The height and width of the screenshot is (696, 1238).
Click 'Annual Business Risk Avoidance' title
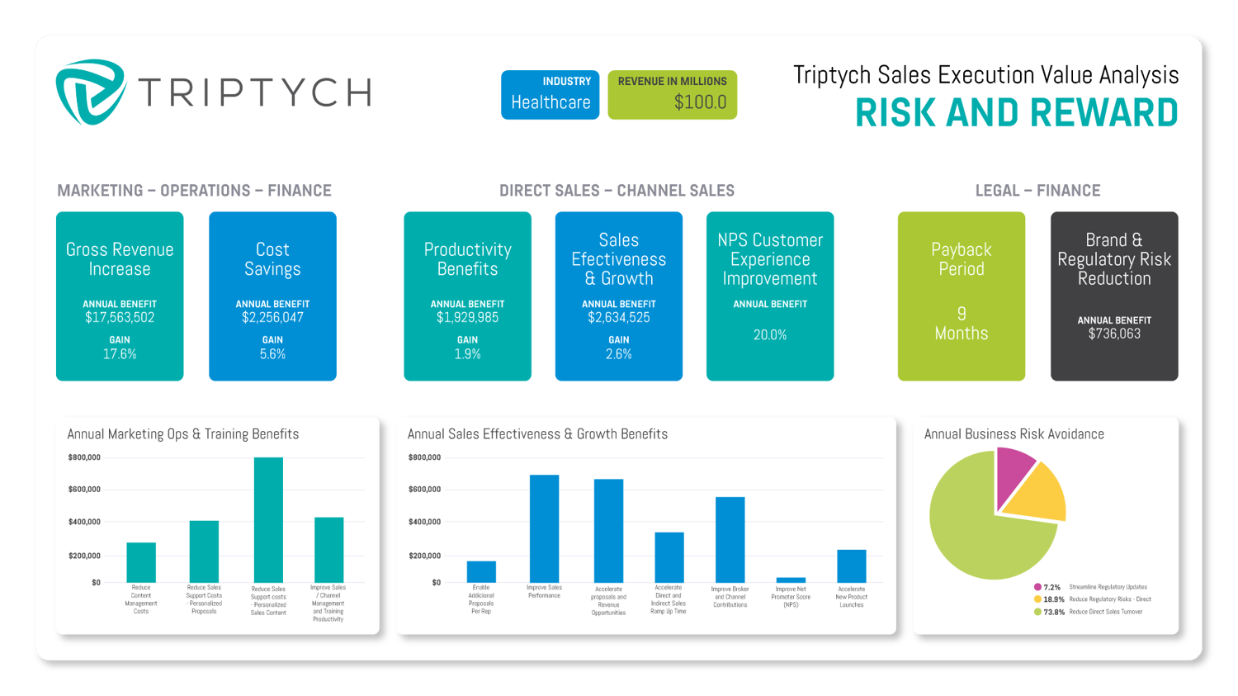coord(1014,434)
